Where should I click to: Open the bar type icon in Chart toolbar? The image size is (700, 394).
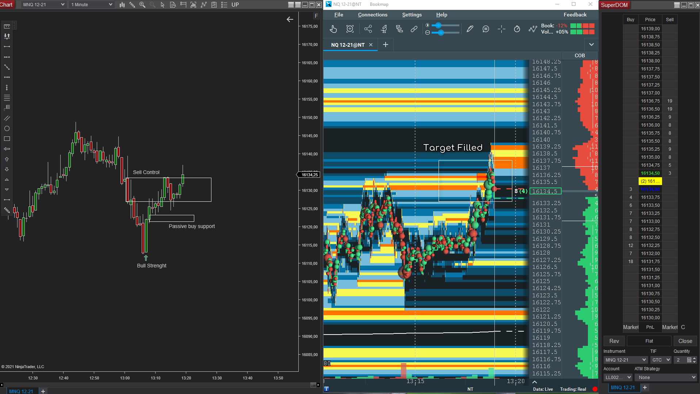click(122, 5)
